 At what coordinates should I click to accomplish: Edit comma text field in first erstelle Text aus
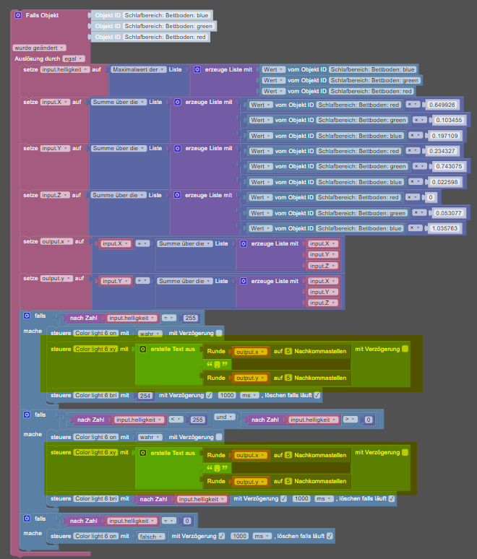pos(217,364)
